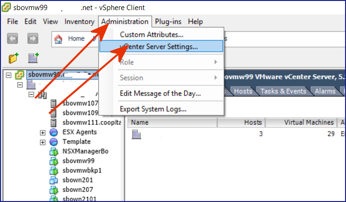Select sbown207 virtual machine

[78, 190]
